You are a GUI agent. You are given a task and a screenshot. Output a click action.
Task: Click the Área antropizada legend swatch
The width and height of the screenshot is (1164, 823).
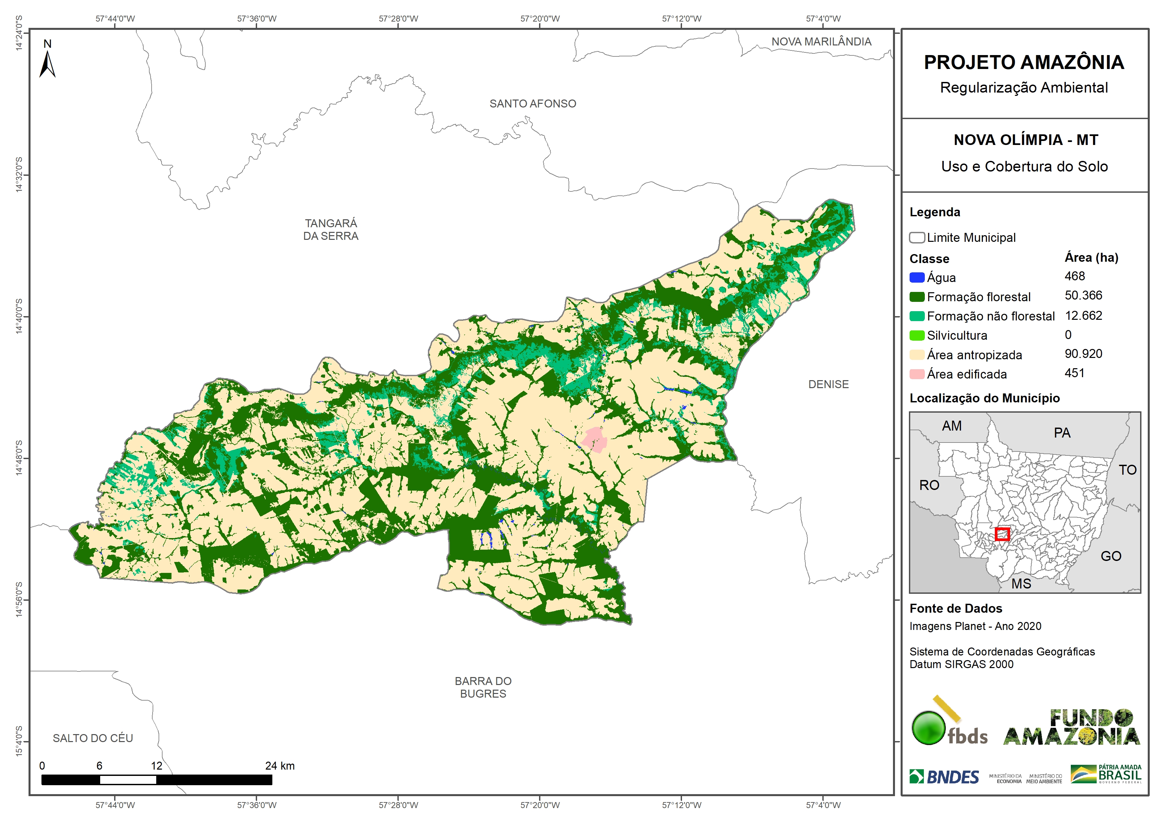917,355
